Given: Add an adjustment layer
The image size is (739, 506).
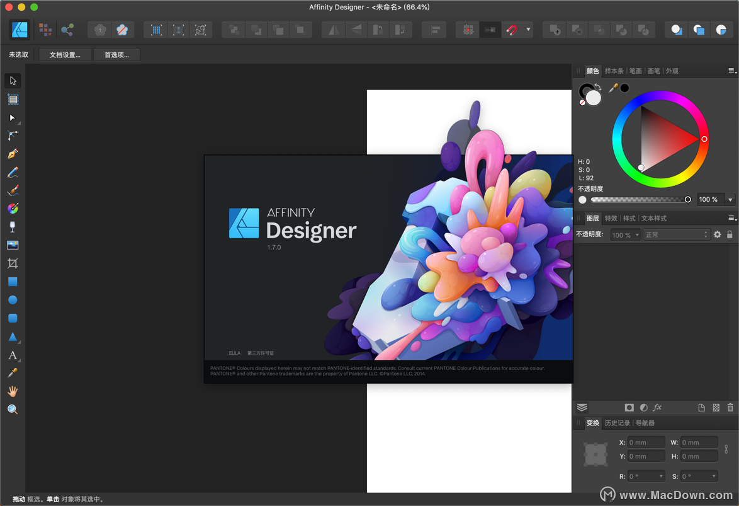Looking at the screenshot, I should [644, 407].
